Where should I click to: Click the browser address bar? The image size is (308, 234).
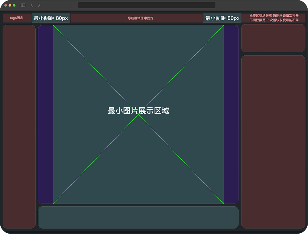click(x=146, y=5)
